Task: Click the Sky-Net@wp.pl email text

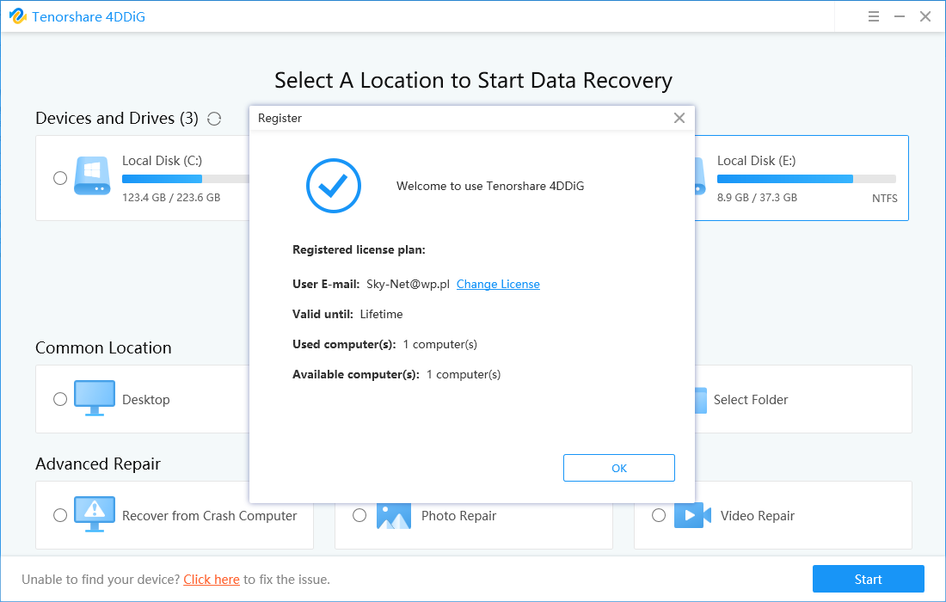Action: pyautogui.click(x=408, y=284)
